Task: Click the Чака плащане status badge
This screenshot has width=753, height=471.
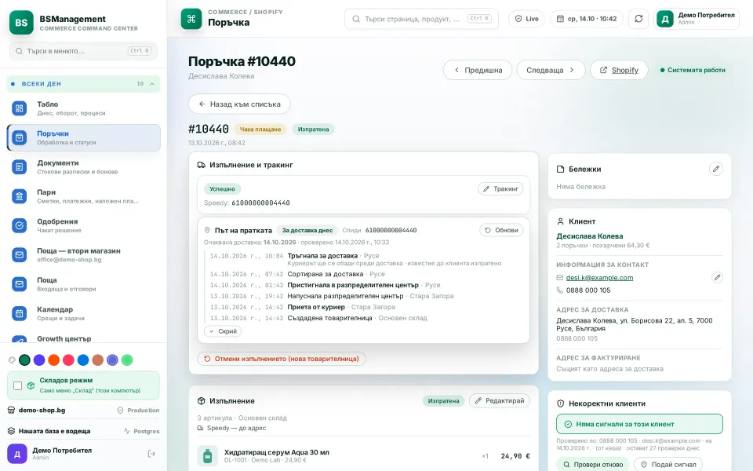Action: pyautogui.click(x=260, y=130)
